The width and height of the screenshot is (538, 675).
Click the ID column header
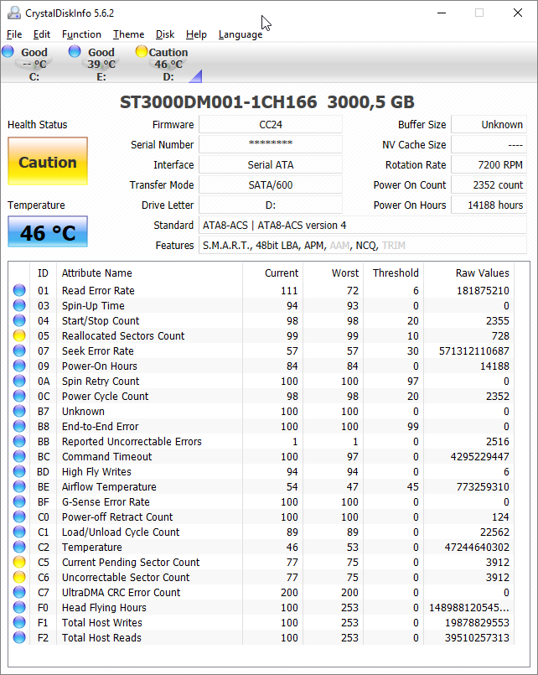click(43, 273)
